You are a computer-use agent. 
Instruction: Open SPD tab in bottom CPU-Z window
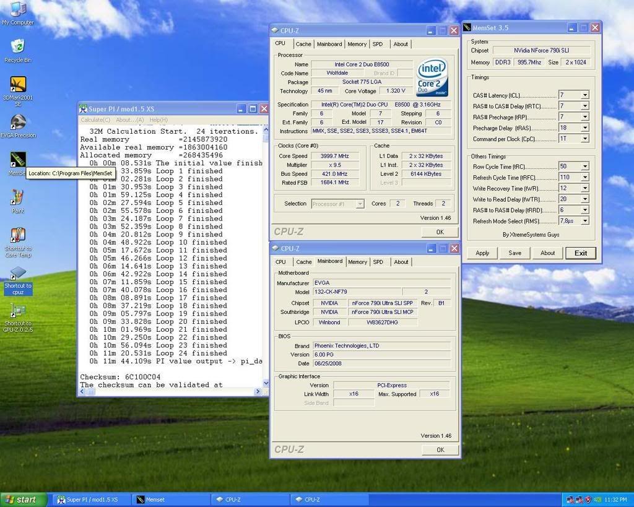point(378,262)
